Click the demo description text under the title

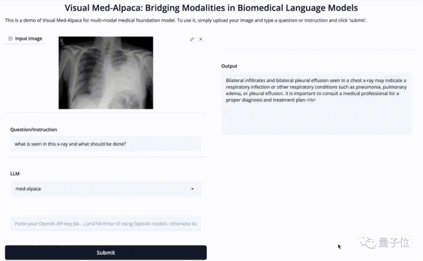(x=186, y=20)
